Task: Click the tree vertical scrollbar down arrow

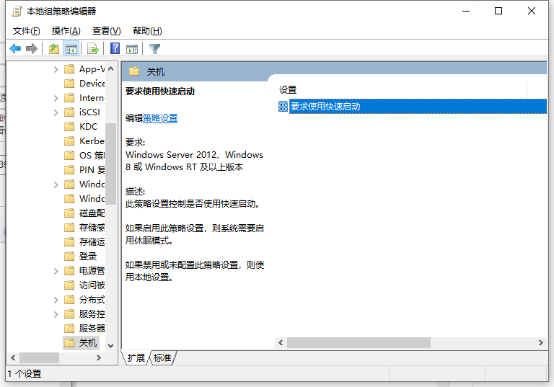Action: point(110,346)
